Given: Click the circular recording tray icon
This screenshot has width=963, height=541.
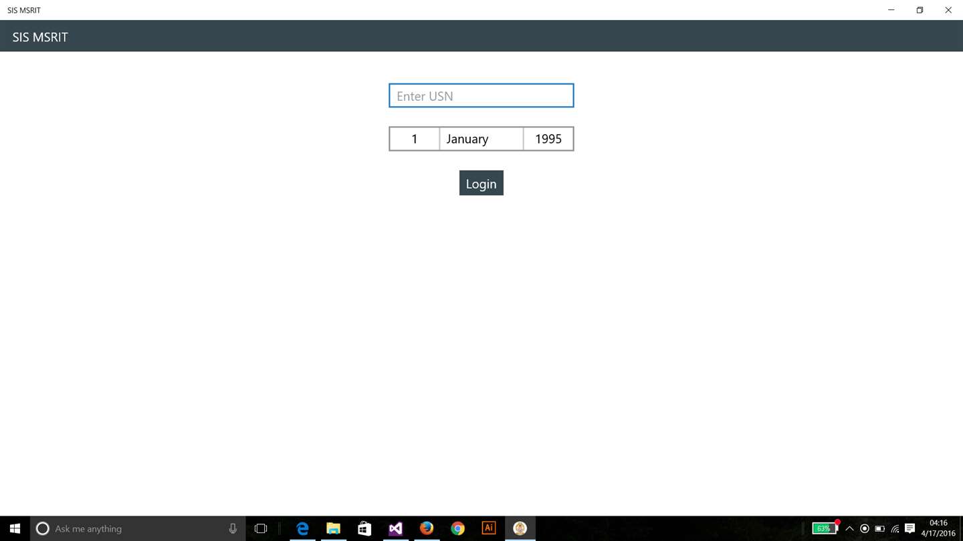Looking at the screenshot, I should coord(865,528).
